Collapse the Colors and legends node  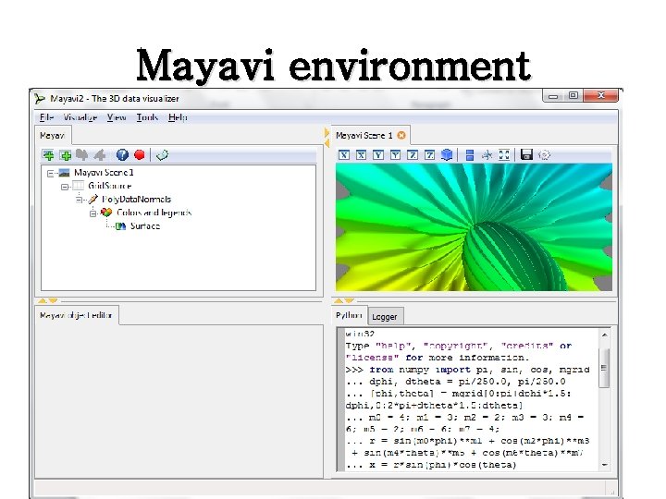[93, 213]
